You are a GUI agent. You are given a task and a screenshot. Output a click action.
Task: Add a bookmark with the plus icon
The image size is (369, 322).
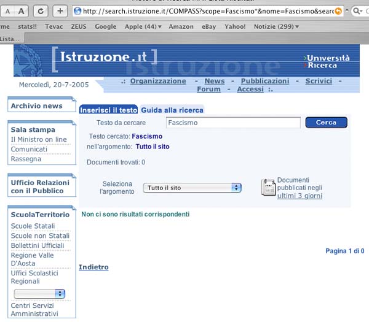(60, 11)
